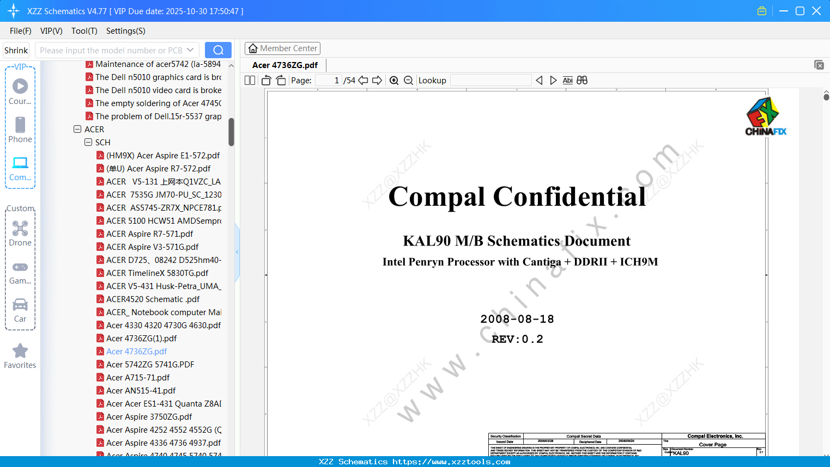The height and width of the screenshot is (467, 830).
Task: Click the tree scroll-up arrow
Action: point(231,65)
